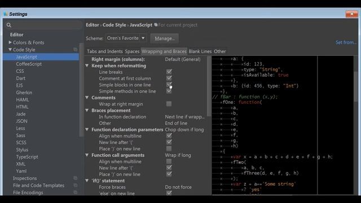Open In function declaration 'Next line if wrapp...' value

click(x=184, y=117)
